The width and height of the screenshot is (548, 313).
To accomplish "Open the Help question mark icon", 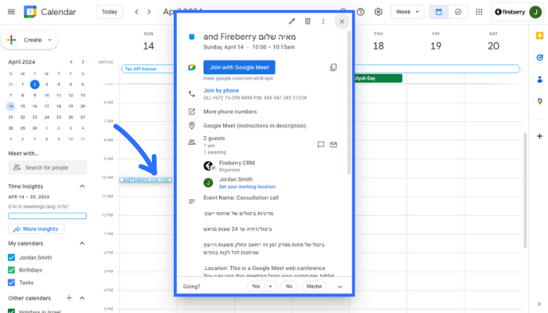I will point(361,12).
